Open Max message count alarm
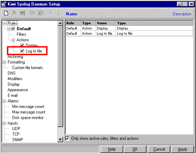The width and height of the screenshot is (196, 153). pos(29,112)
